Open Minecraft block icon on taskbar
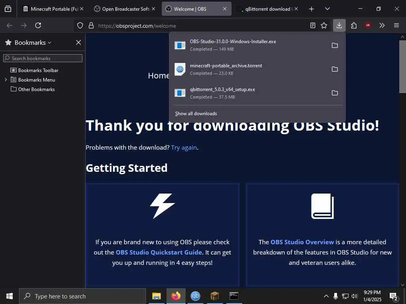Screen dimensions: 406x304 214,296
